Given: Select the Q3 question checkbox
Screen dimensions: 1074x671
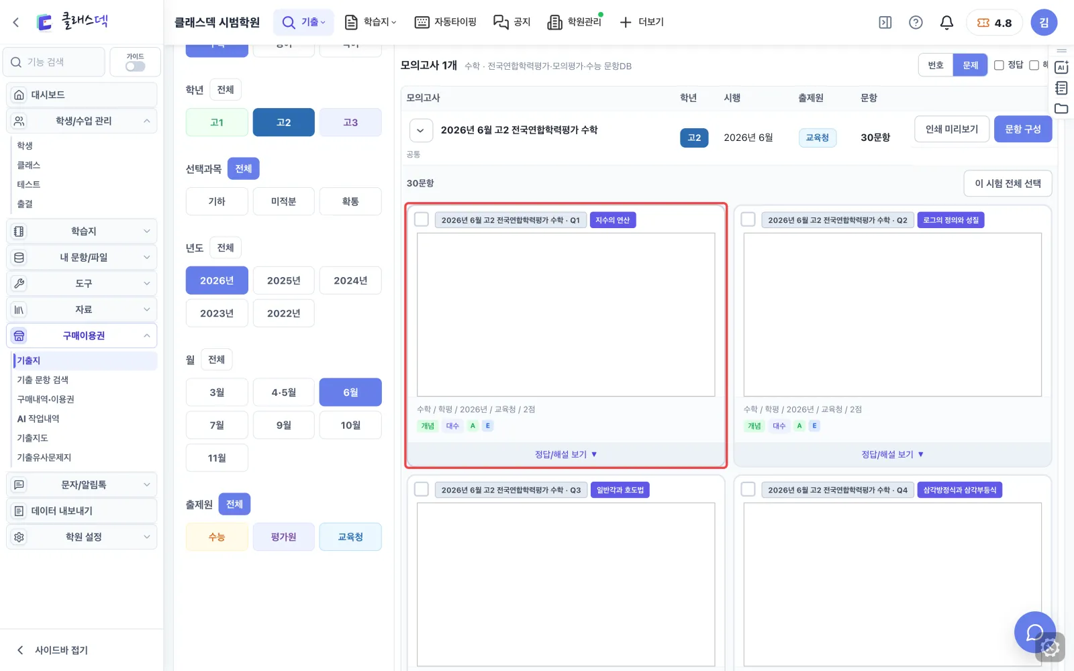Looking at the screenshot, I should [x=422, y=489].
